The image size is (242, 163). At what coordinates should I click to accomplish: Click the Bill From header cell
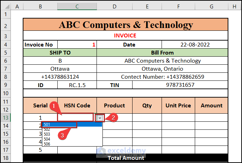[x=162, y=52]
